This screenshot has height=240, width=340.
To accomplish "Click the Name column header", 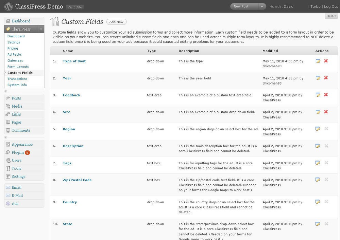I will click(x=68, y=51).
